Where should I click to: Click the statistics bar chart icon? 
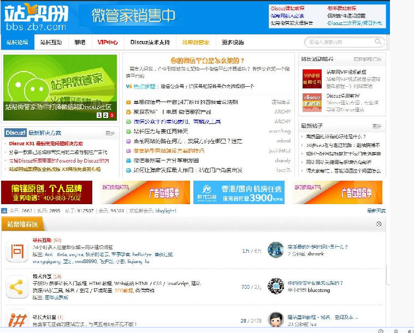point(4,211)
